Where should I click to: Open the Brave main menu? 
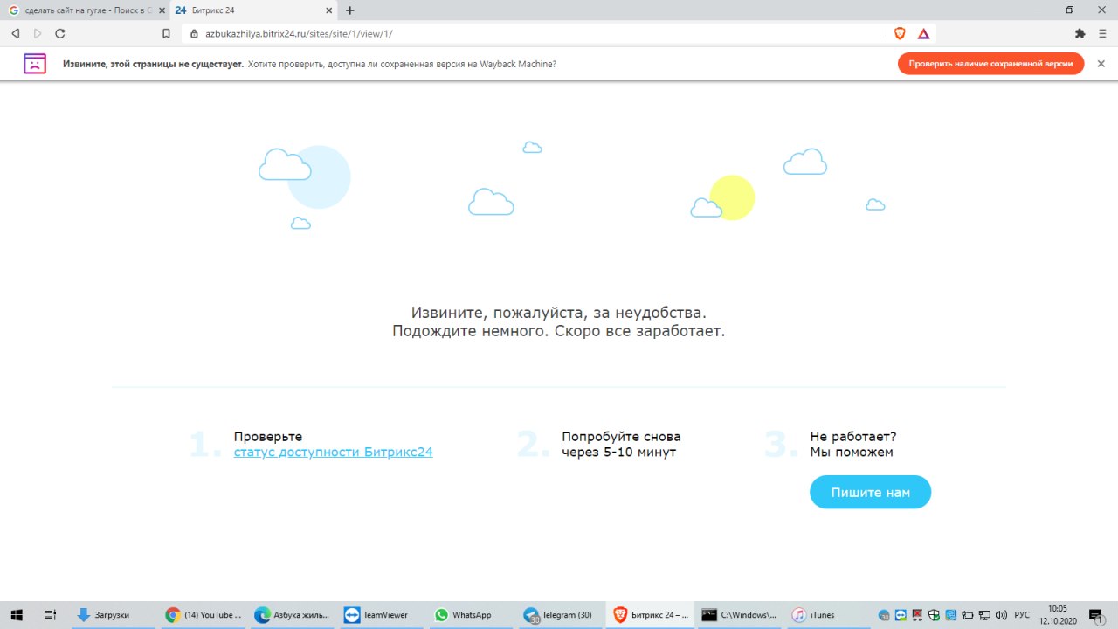[x=1103, y=33]
